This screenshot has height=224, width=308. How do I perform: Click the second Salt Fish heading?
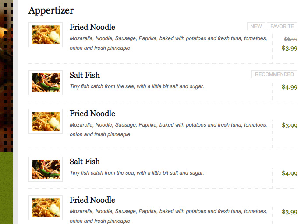(85, 162)
